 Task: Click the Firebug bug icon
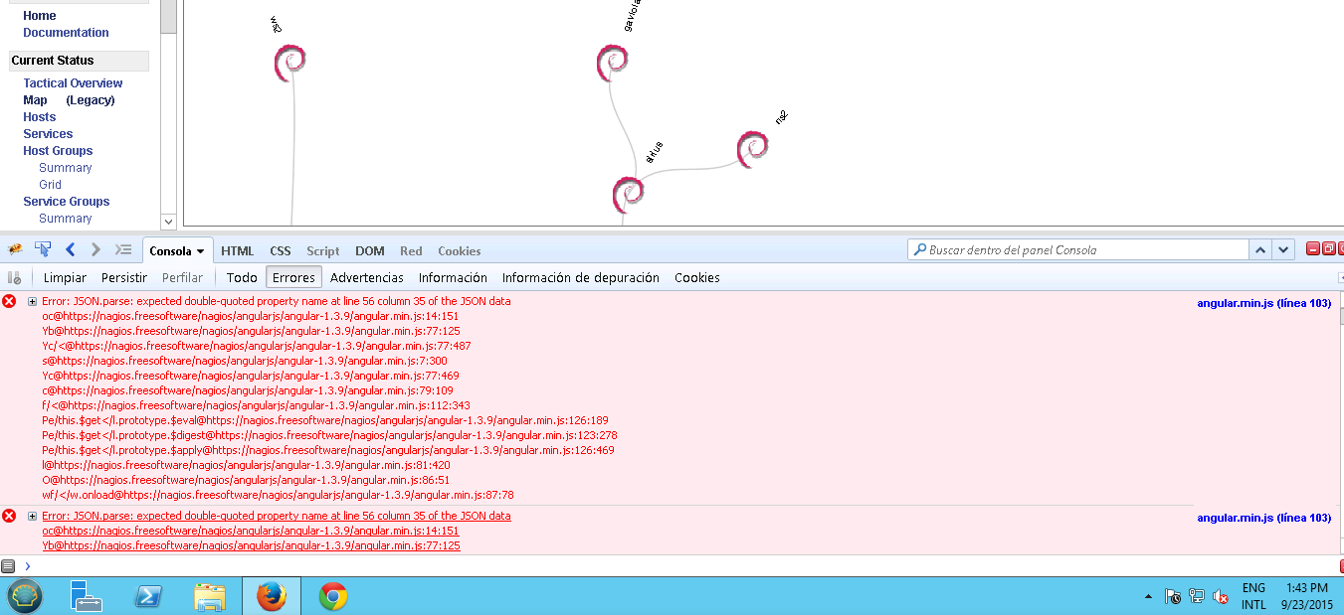[x=15, y=250]
